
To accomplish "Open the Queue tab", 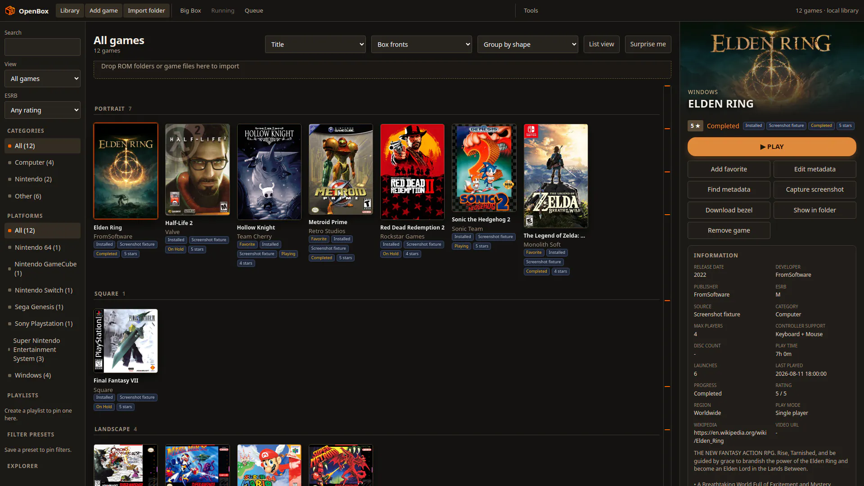I will 254,10.
